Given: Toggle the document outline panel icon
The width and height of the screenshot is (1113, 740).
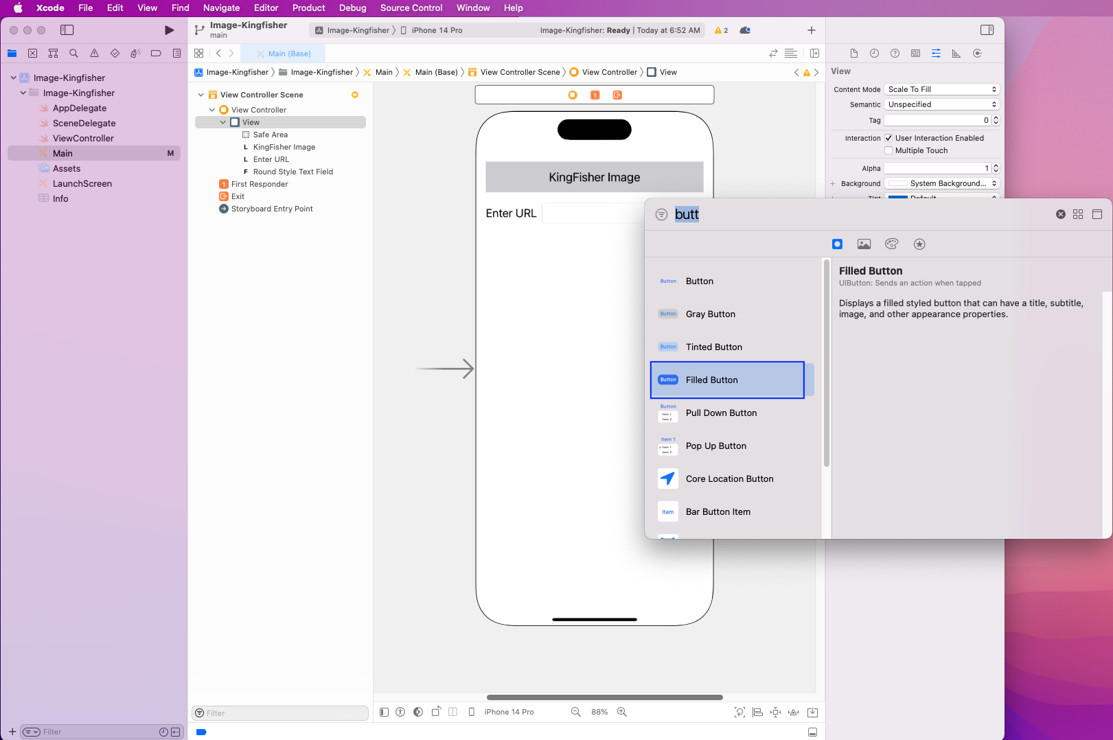Looking at the screenshot, I should point(384,712).
